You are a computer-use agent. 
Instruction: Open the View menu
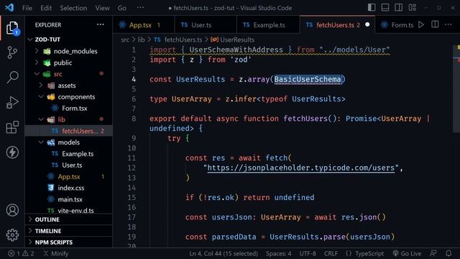point(102,8)
